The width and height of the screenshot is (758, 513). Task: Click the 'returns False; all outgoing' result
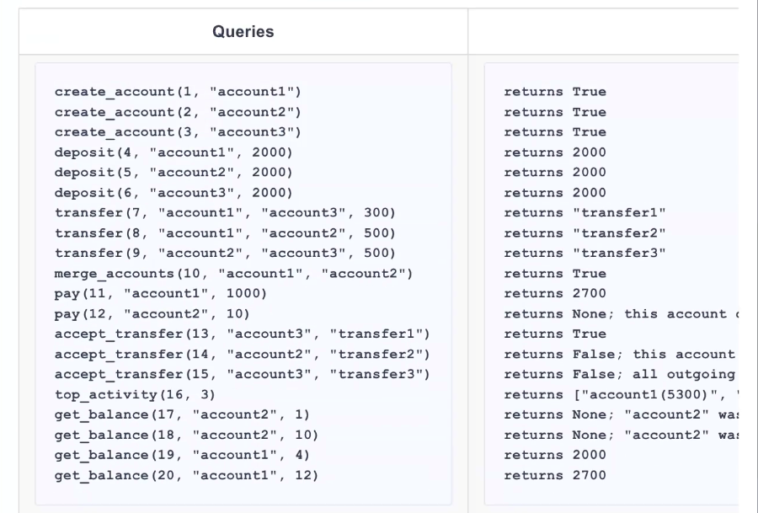pyautogui.click(x=619, y=375)
